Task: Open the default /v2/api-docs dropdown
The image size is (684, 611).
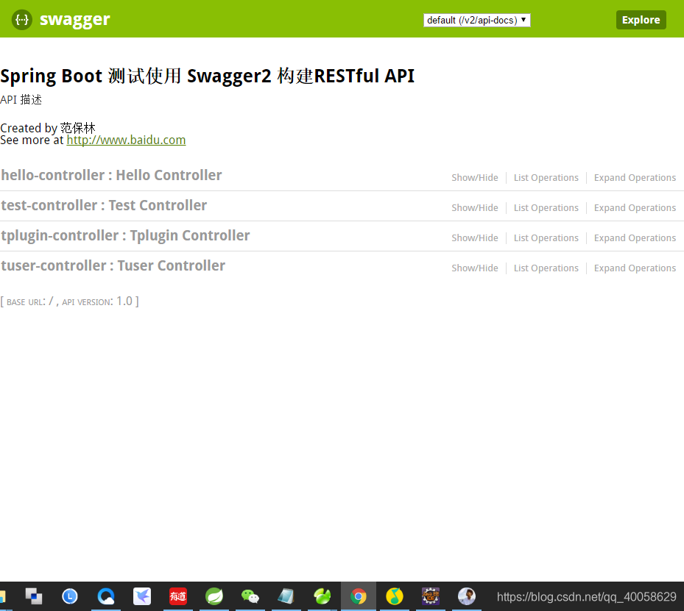Action: [477, 20]
